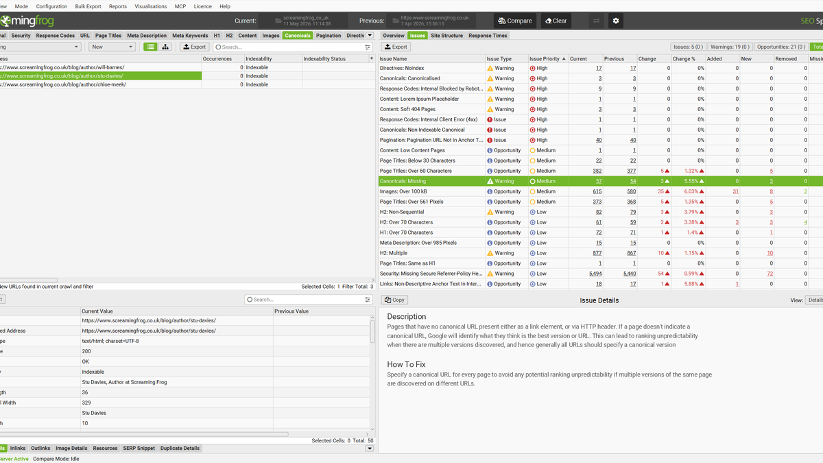Sort by Issue Priority column header

(x=548, y=59)
